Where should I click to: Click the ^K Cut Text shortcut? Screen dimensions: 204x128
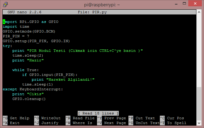142,118
